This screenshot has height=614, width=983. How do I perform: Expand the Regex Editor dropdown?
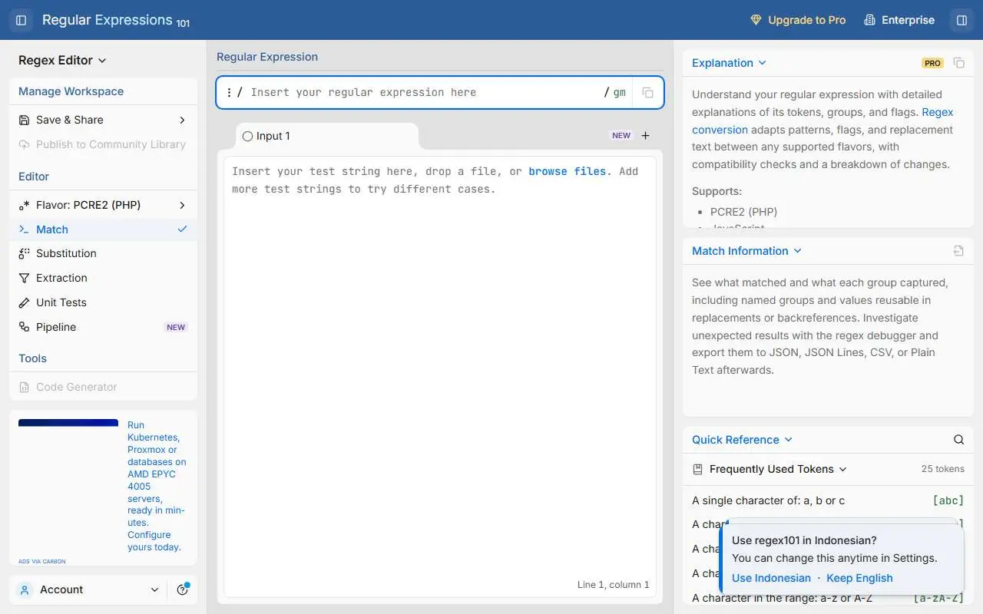tap(62, 60)
